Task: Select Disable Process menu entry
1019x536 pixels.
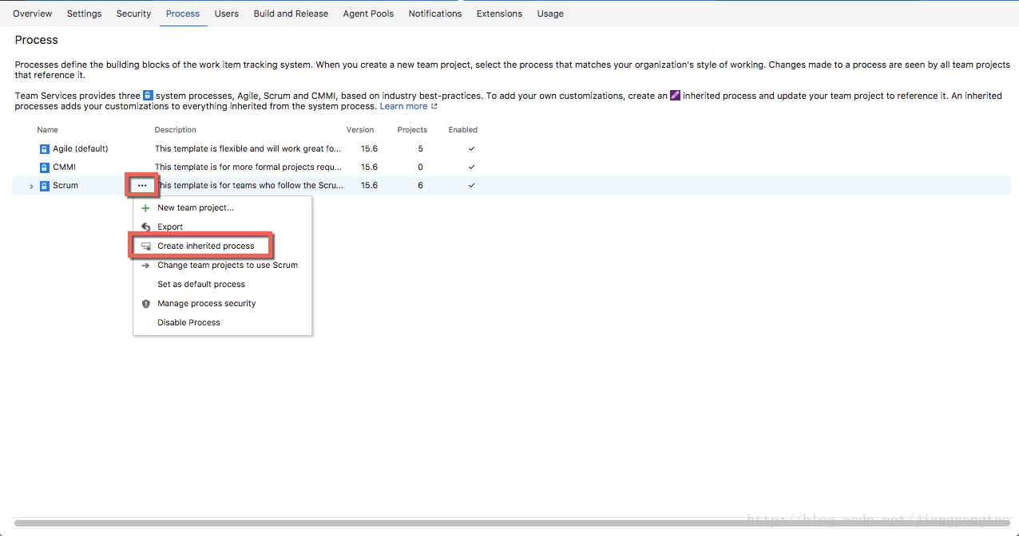Action: point(188,322)
